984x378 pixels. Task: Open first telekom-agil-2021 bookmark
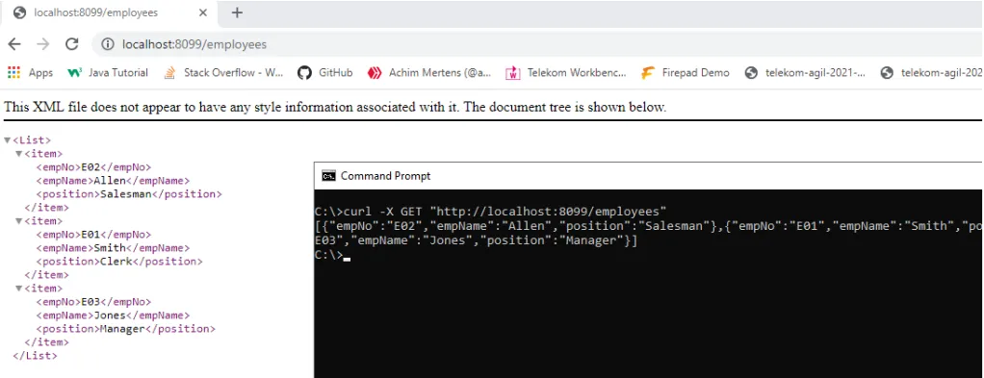[x=805, y=73]
